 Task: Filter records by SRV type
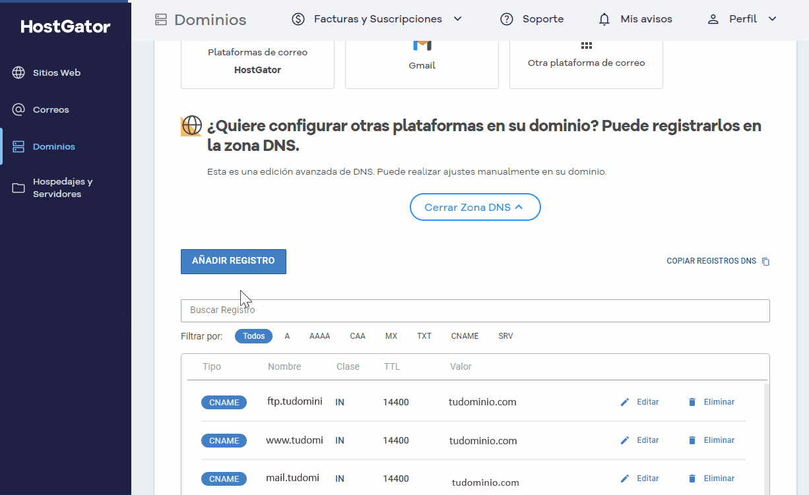pos(505,336)
